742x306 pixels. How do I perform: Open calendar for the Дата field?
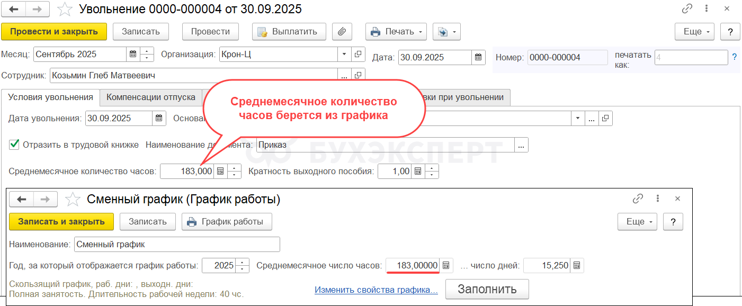(x=478, y=57)
